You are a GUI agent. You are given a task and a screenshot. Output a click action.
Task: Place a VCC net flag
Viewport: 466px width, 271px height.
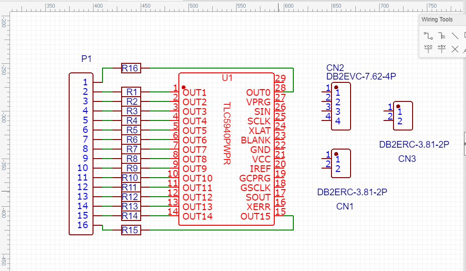click(428, 49)
